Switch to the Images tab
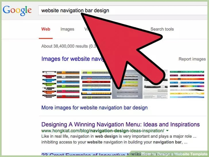This screenshot has width=209, height=157. pos(67,29)
